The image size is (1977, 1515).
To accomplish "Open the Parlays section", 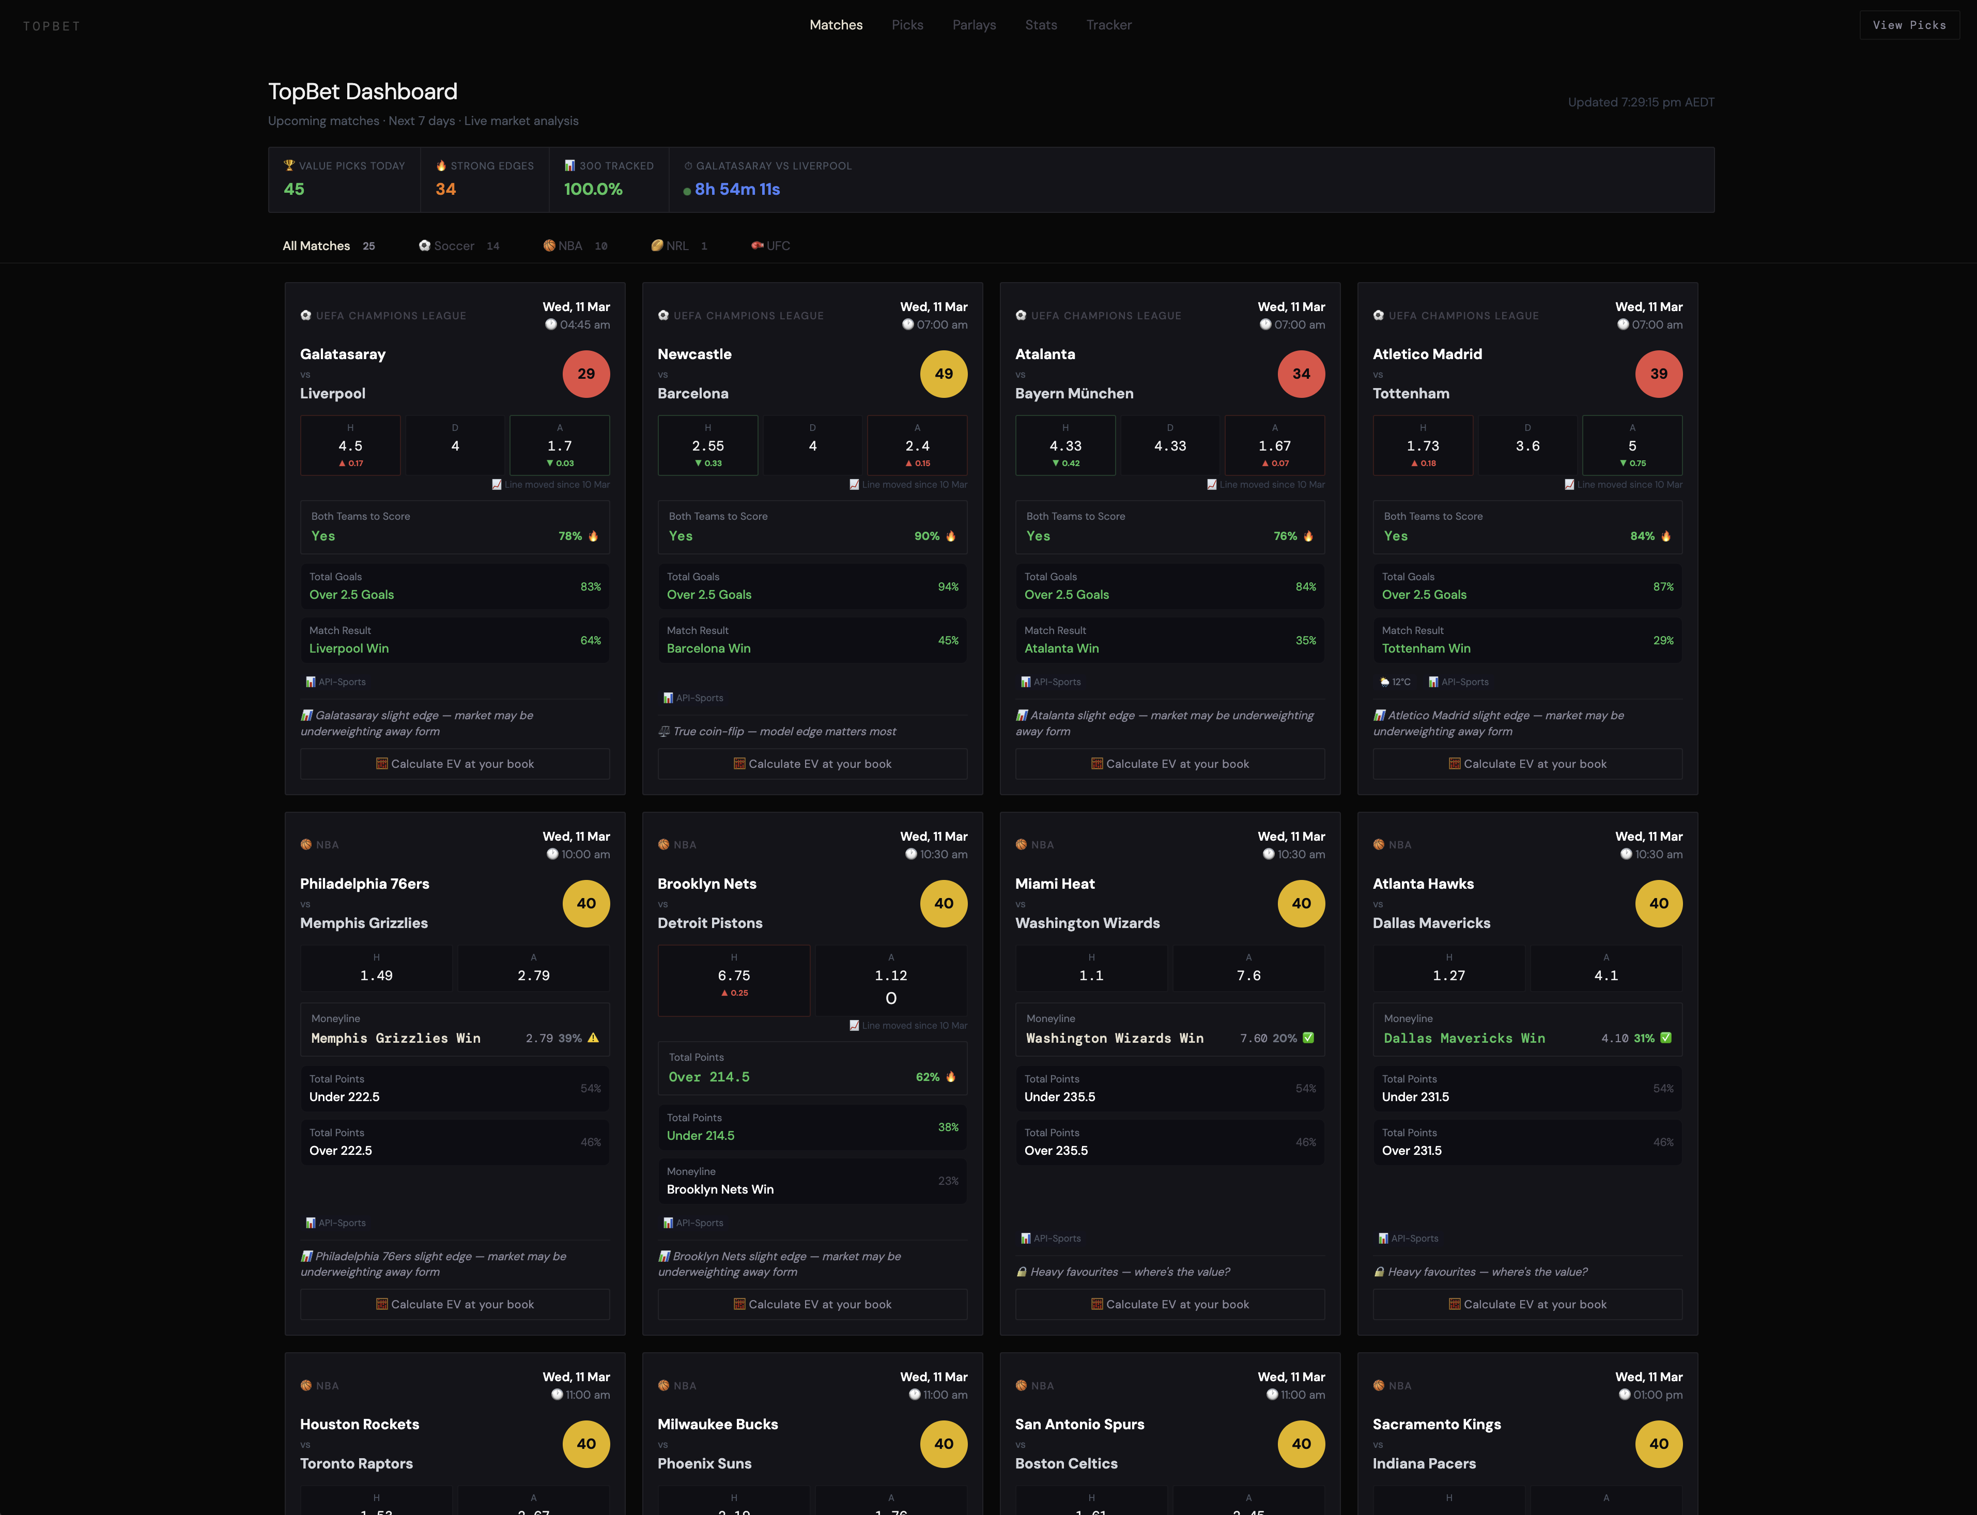I will point(974,24).
